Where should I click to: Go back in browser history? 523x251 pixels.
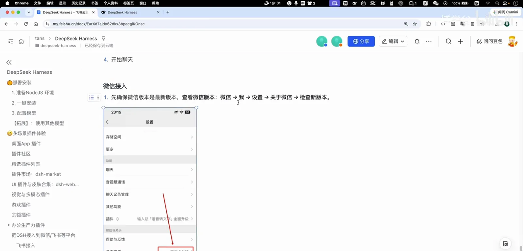(6, 24)
